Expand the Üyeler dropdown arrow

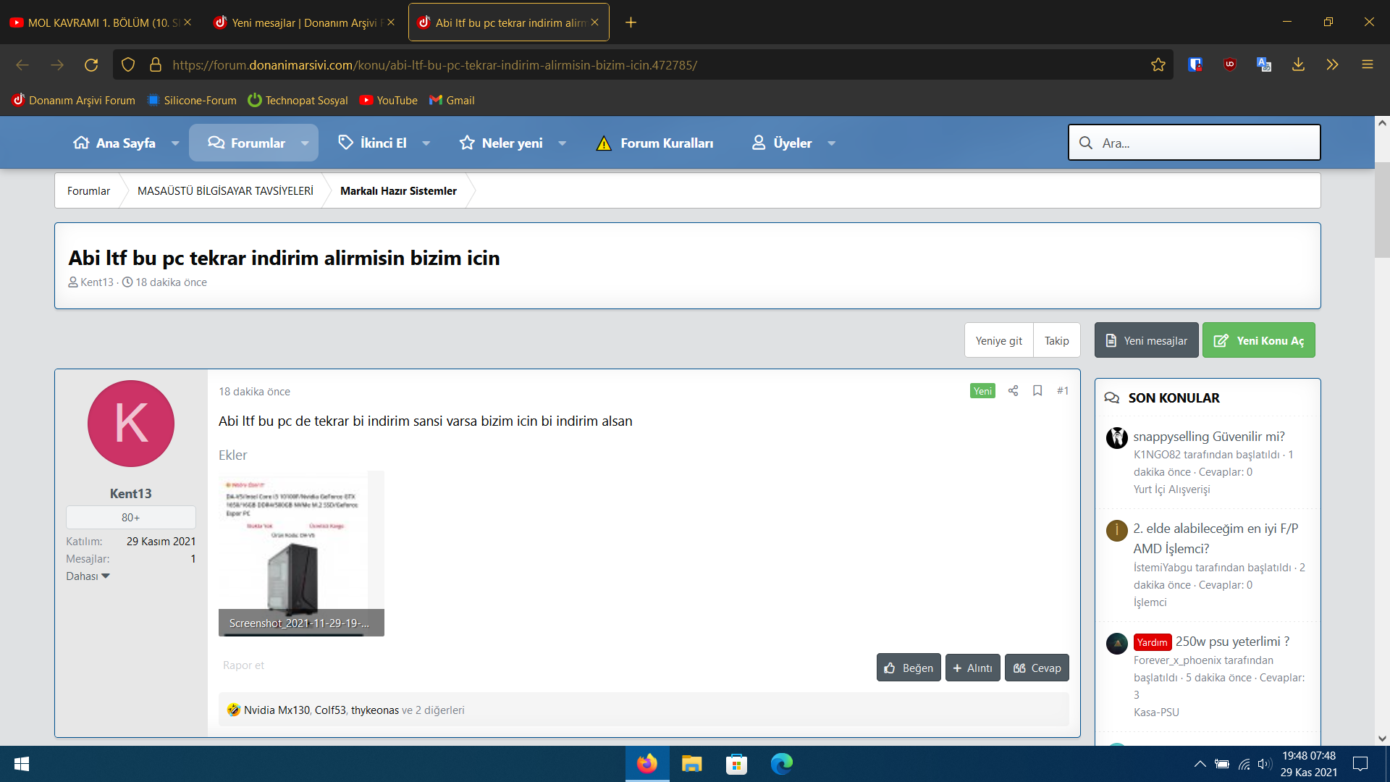[x=832, y=143]
